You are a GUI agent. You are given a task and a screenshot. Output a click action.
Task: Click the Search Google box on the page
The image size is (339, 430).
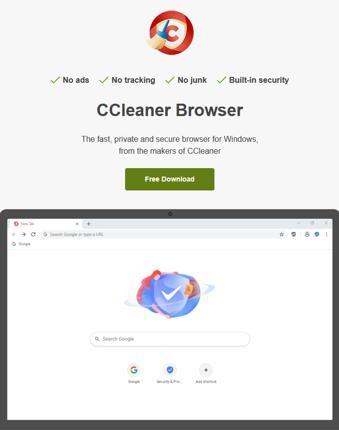tap(170, 339)
